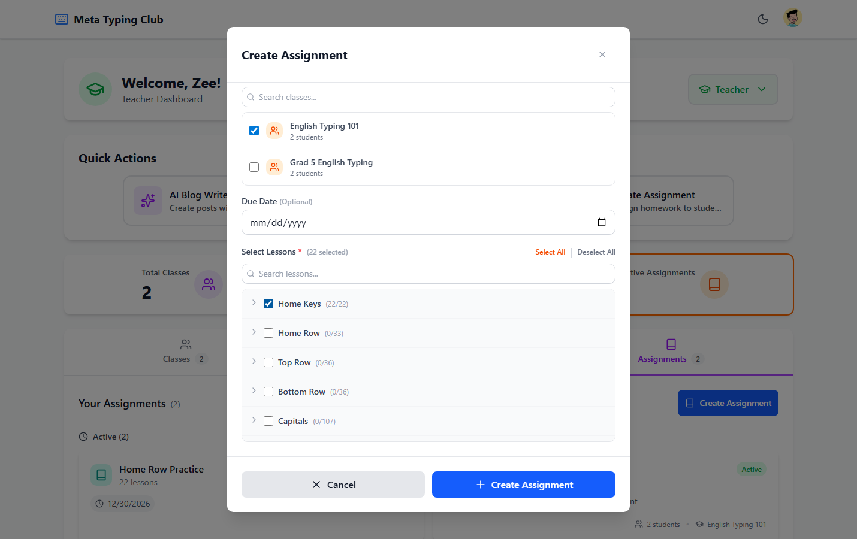The width and height of the screenshot is (863, 539).
Task: Open the calendar picker in Due Date
Action: tap(601, 222)
